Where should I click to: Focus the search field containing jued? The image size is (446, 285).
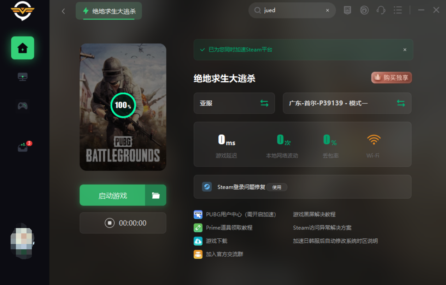pos(292,10)
